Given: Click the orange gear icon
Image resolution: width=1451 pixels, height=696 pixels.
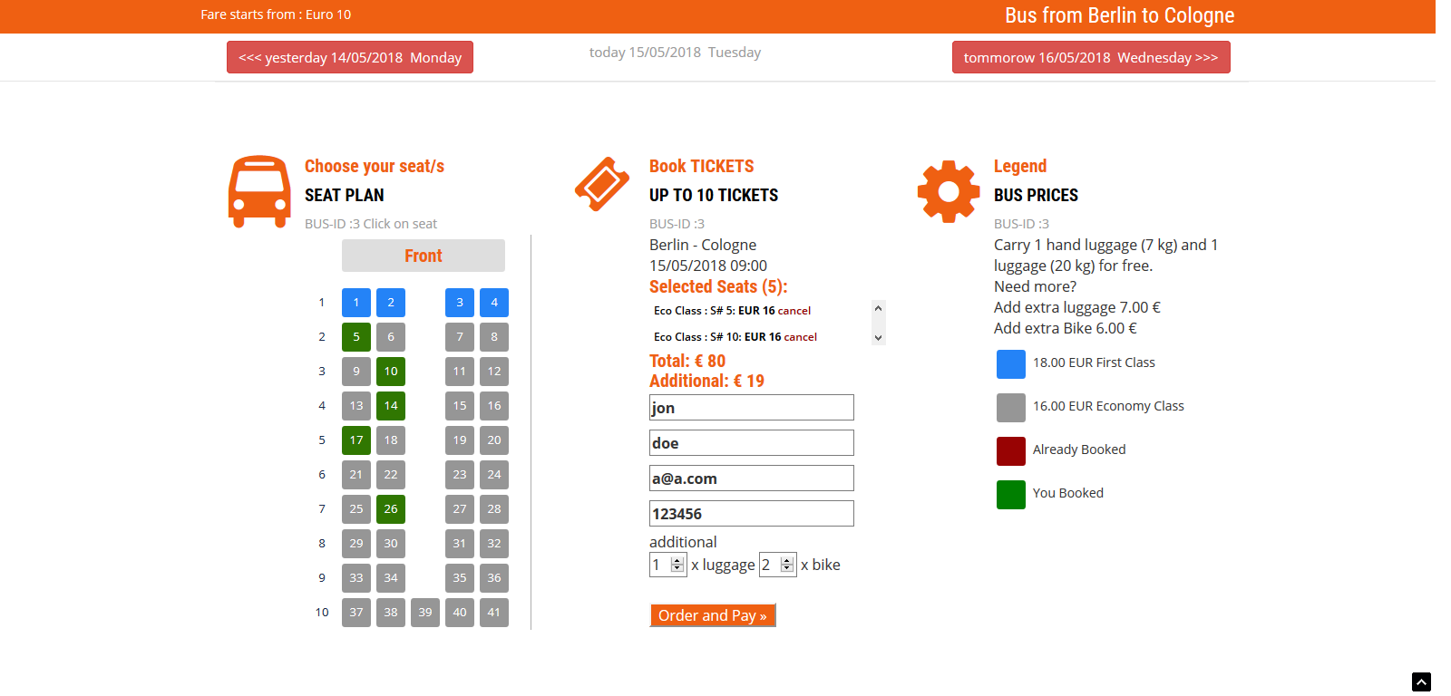Looking at the screenshot, I should pyautogui.click(x=949, y=191).
